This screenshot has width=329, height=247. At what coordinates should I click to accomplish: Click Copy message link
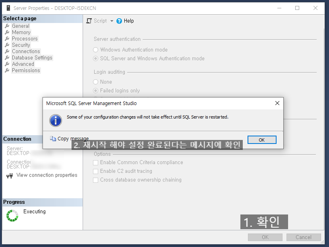[x=73, y=139]
